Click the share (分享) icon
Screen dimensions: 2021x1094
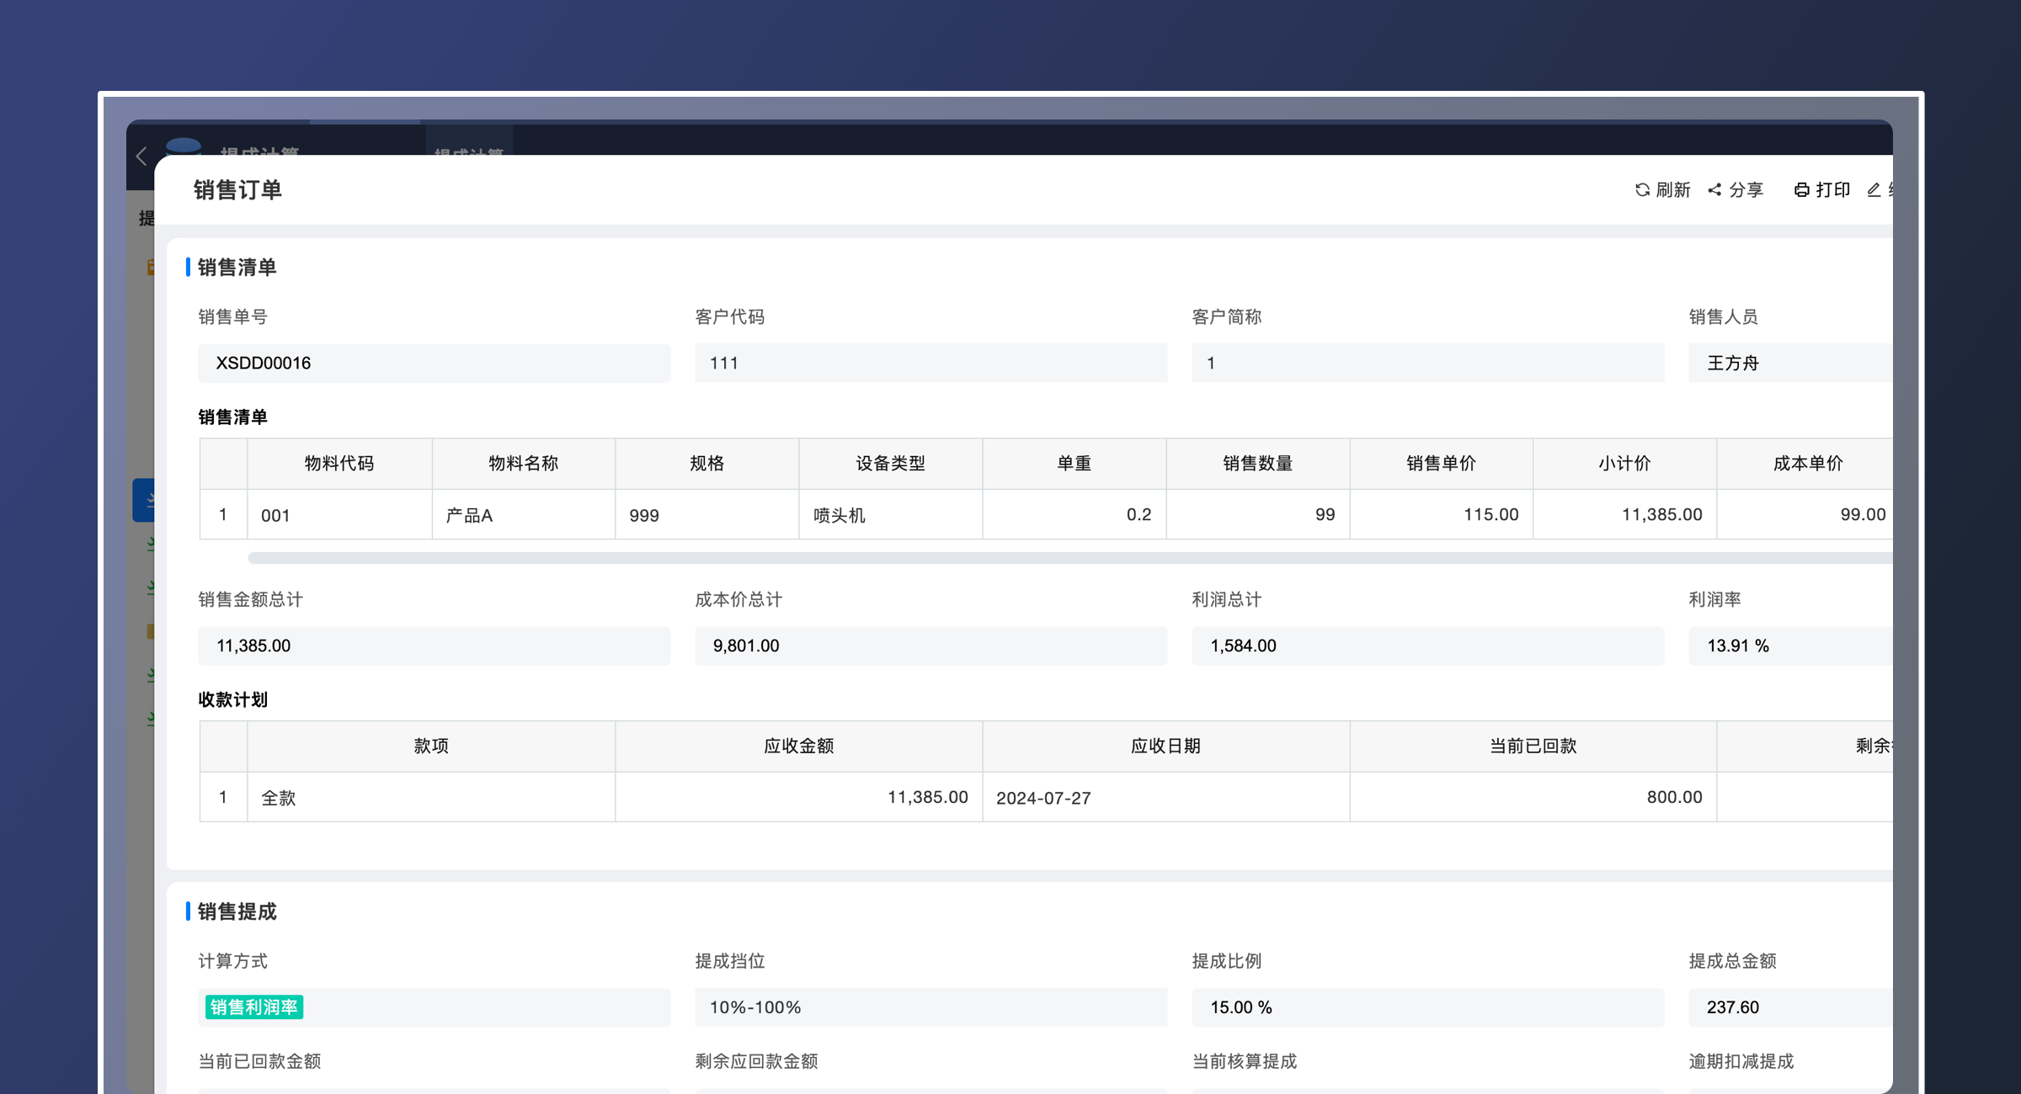[x=1715, y=189]
